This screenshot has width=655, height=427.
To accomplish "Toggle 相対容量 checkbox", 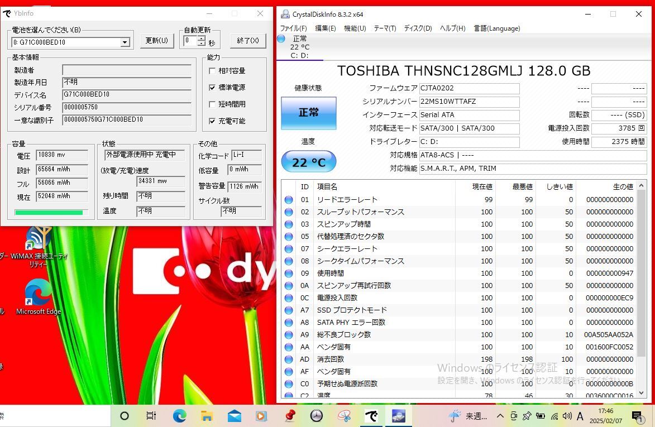I will pos(212,71).
